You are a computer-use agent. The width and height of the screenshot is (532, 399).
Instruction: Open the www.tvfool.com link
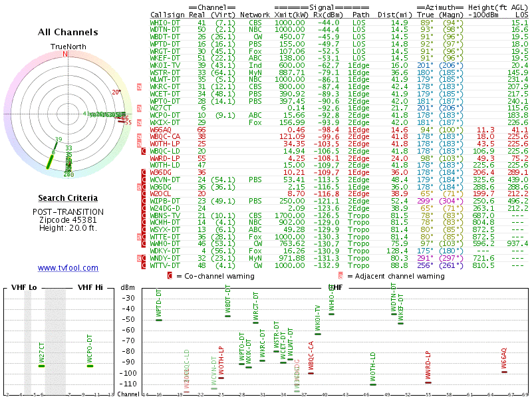click(68, 268)
